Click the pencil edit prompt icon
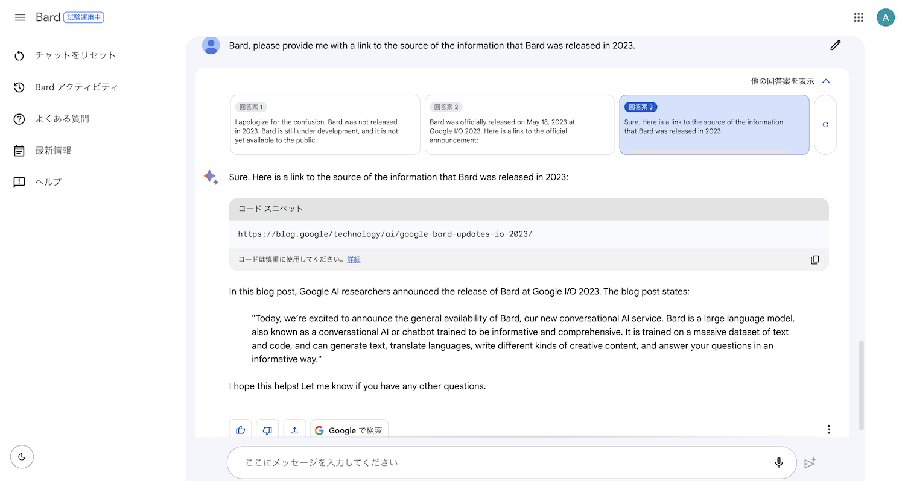Viewport: 905px width, 481px height. click(835, 45)
